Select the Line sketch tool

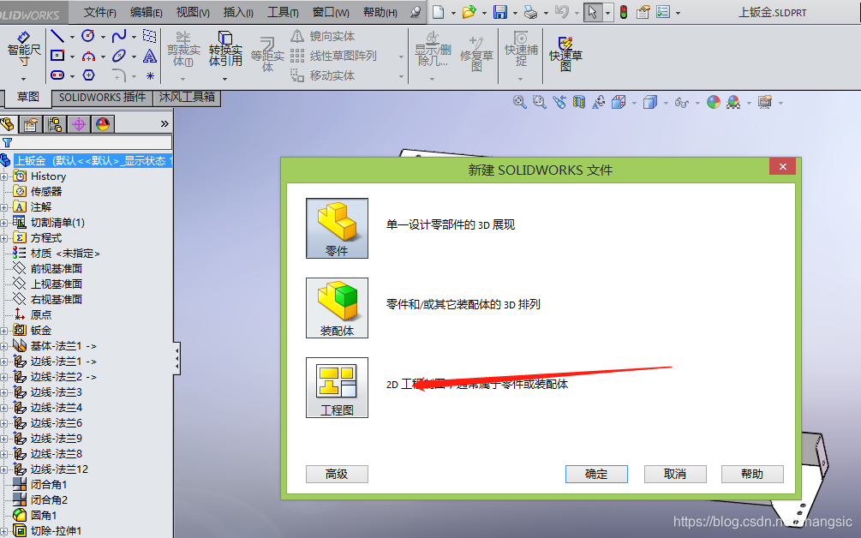click(57, 36)
